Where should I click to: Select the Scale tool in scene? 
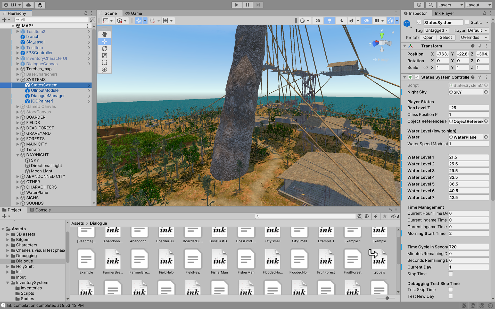point(104,56)
